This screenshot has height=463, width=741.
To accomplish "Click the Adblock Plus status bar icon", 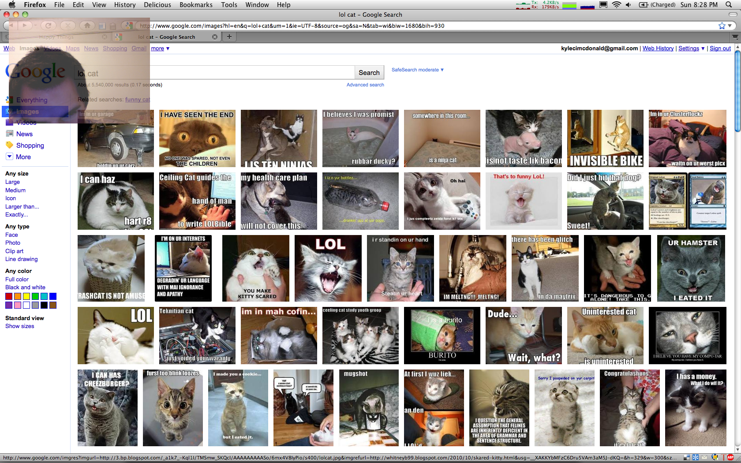I will 731,457.
